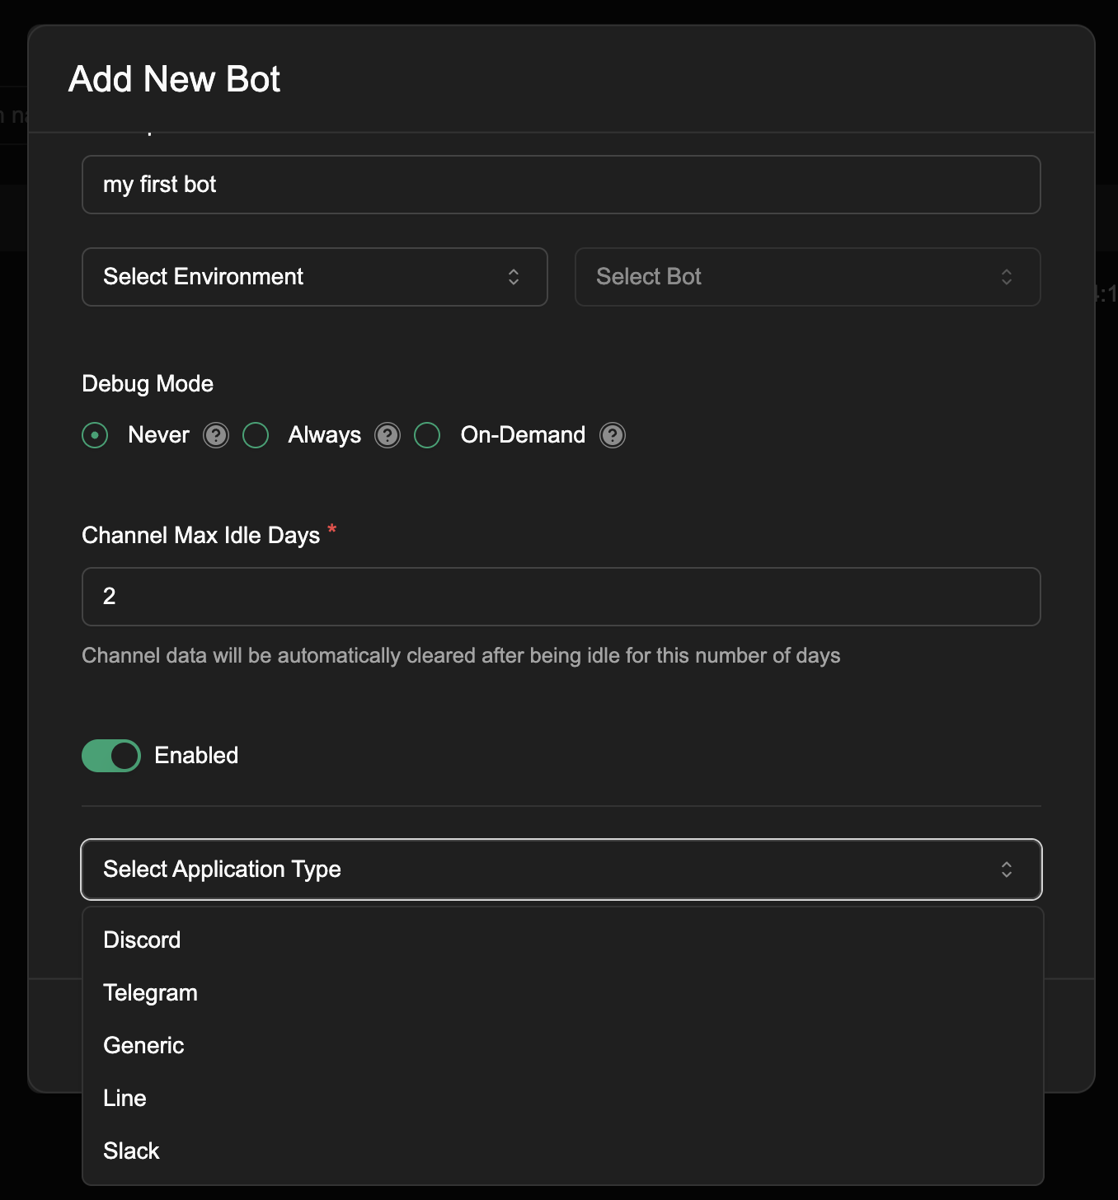1118x1200 pixels.
Task: Click the Channel Max Idle Days field
Action: pos(561,597)
